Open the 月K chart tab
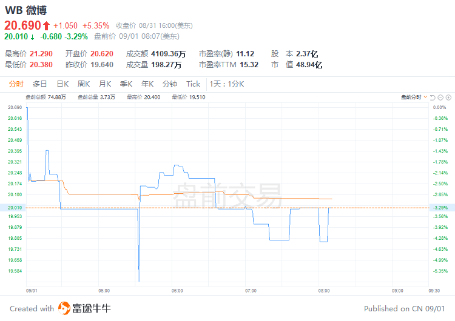455x321 pixels. pos(105,84)
